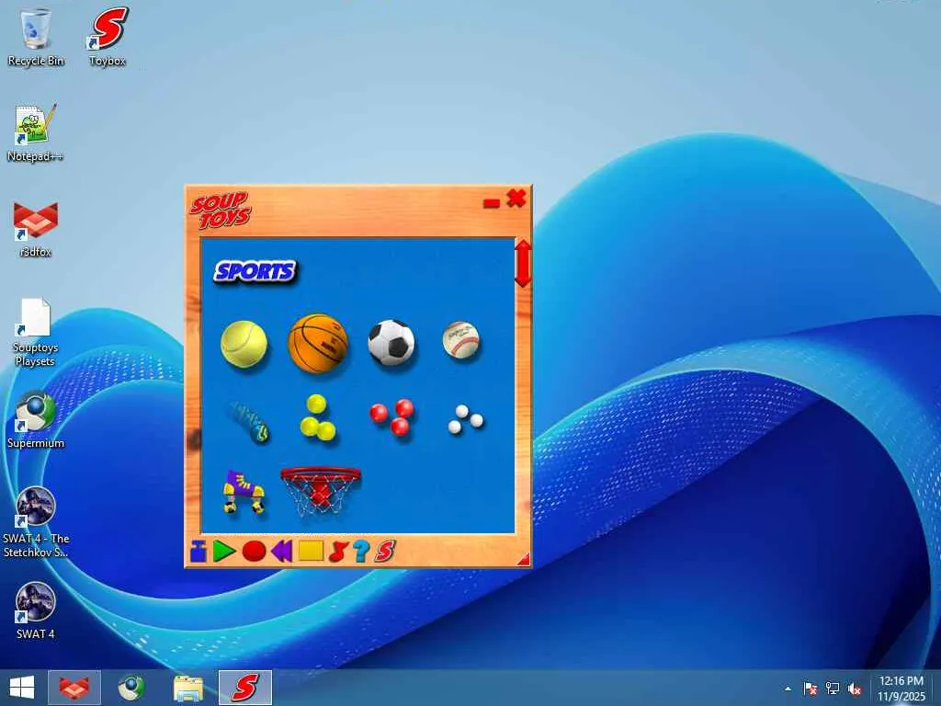Click the purple rewind arrows
The image size is (941, 706).
(281, 552)
